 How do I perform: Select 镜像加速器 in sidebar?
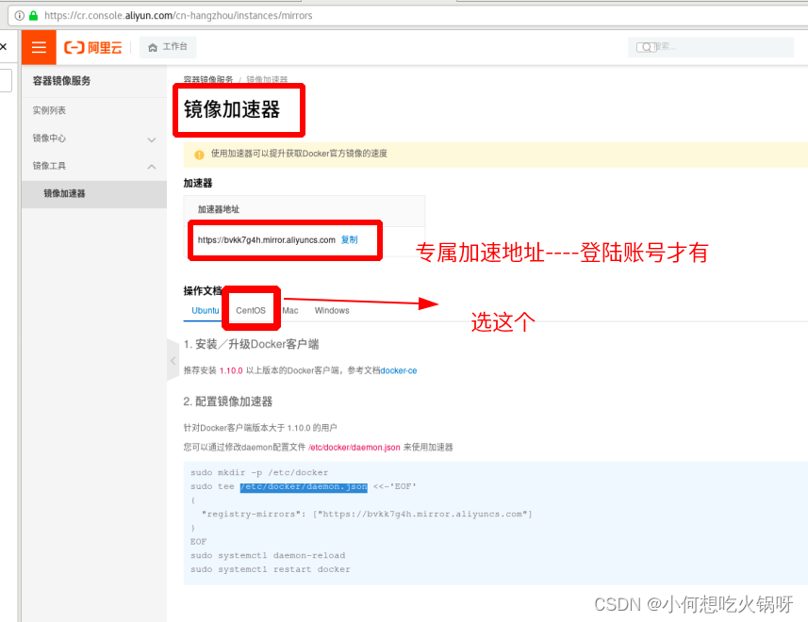click(x=94, y=193)
